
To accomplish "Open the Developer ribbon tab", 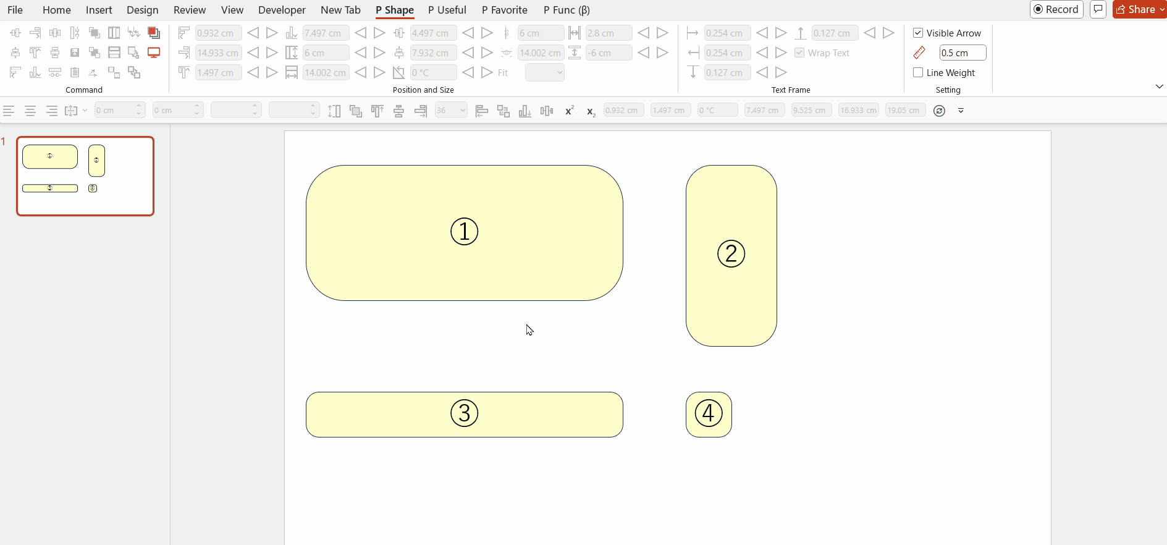I will pyautogui.click(x=282, y=10).
